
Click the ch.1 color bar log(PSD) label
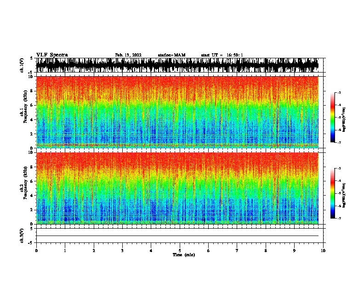click(x=344, y=120)
